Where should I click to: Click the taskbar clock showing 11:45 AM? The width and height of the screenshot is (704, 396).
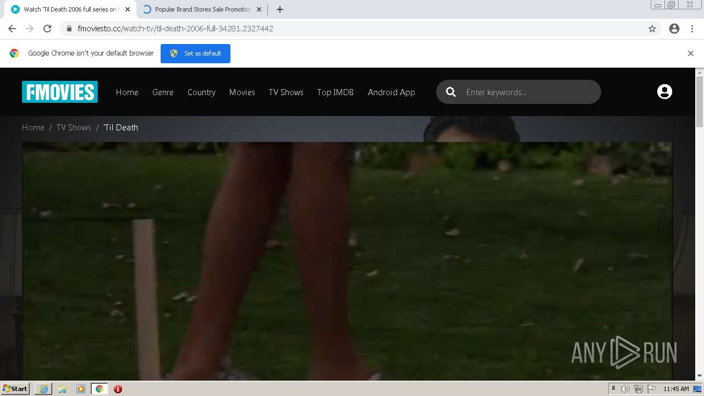(676, 389)
